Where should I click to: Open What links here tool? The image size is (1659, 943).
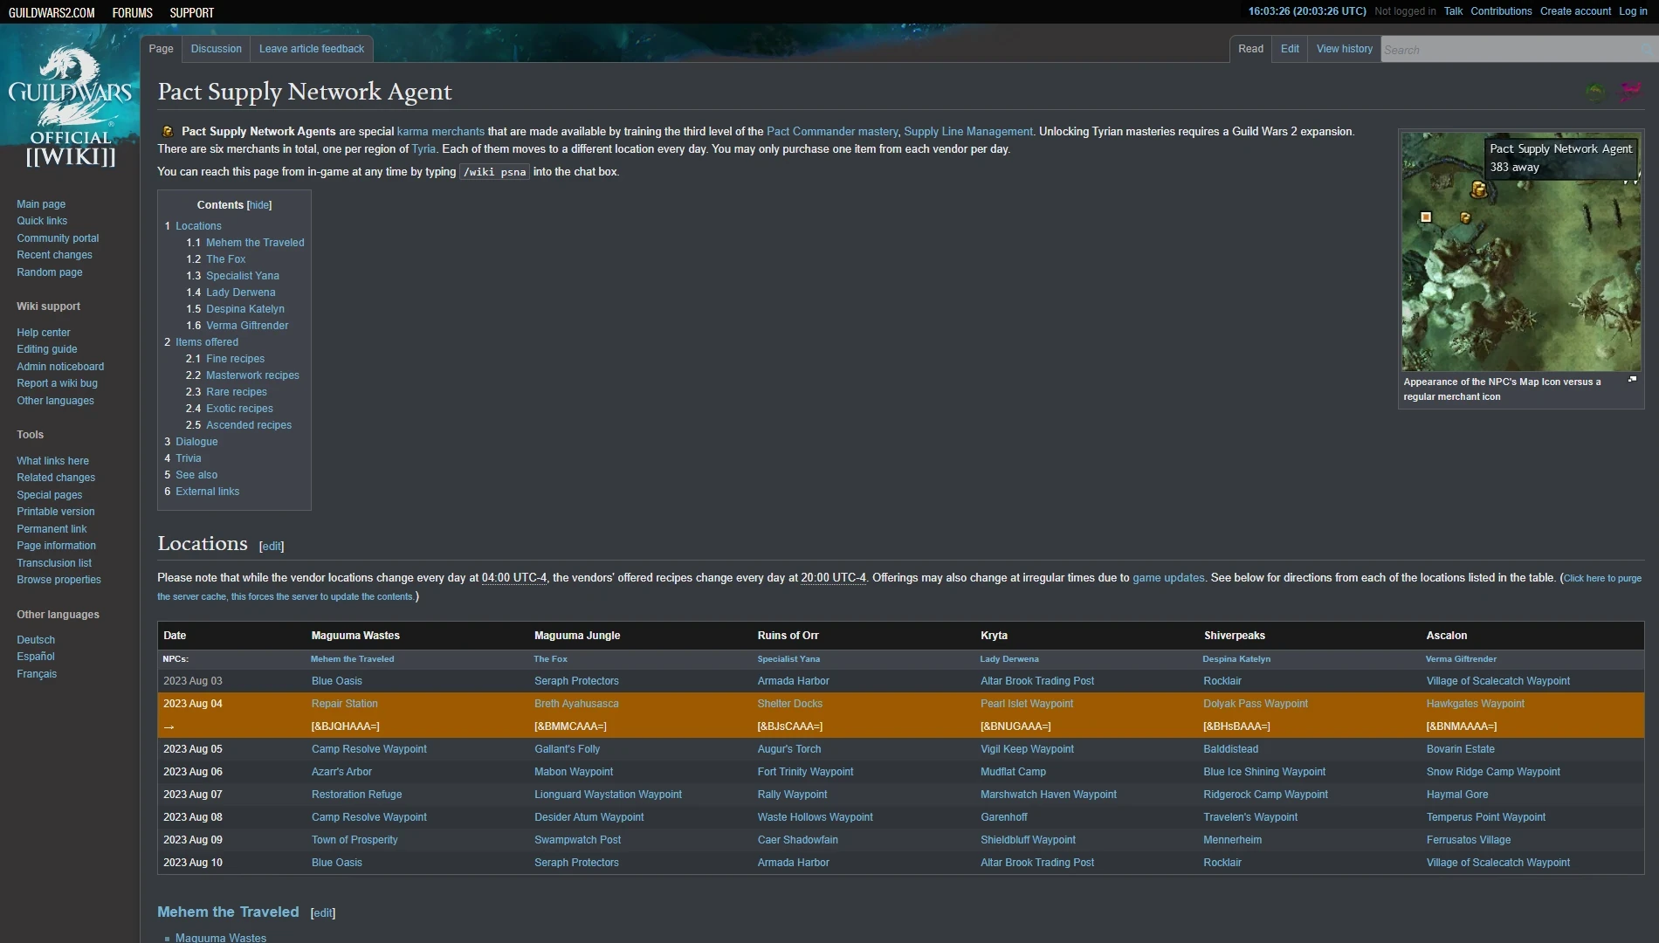tap(52, 461)
